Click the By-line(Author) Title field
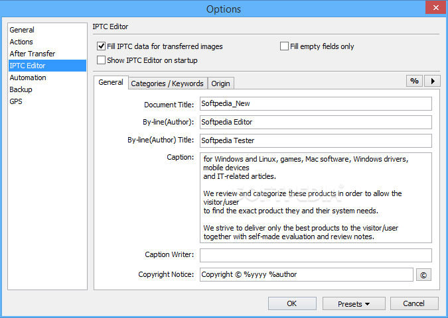The height and width of the screenshot is (318, 448). [x=316, y=140]
